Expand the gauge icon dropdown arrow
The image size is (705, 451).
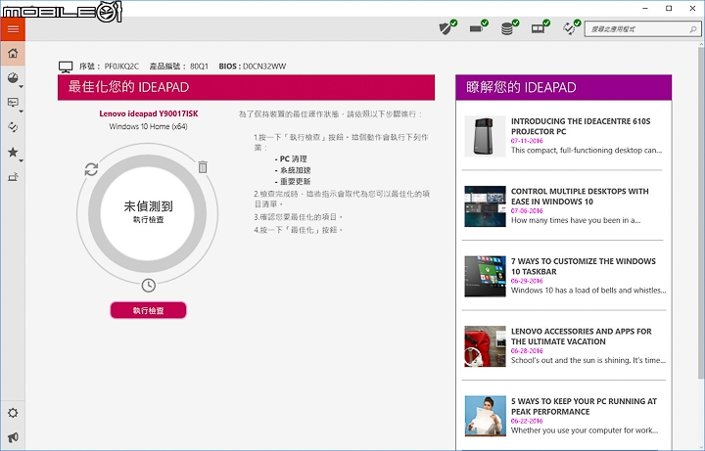click(22, 86)
